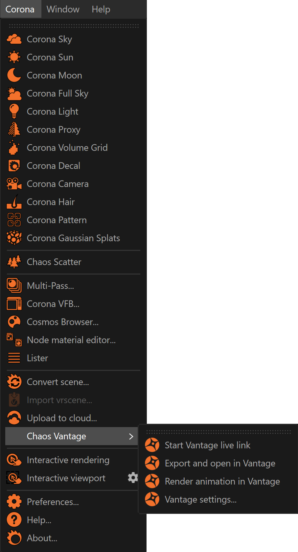
Task: Select the Corona Camera text entry
Action: pyautogui.click(x=58, y=184)
